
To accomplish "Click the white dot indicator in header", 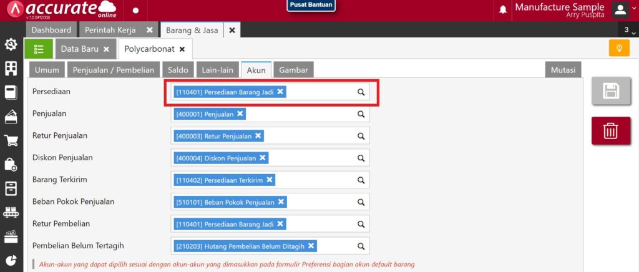I will click(135, 10).
